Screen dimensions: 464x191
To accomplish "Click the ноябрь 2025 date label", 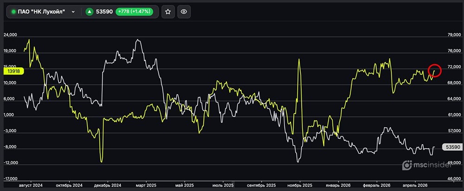I will click(x=299, y=185).
